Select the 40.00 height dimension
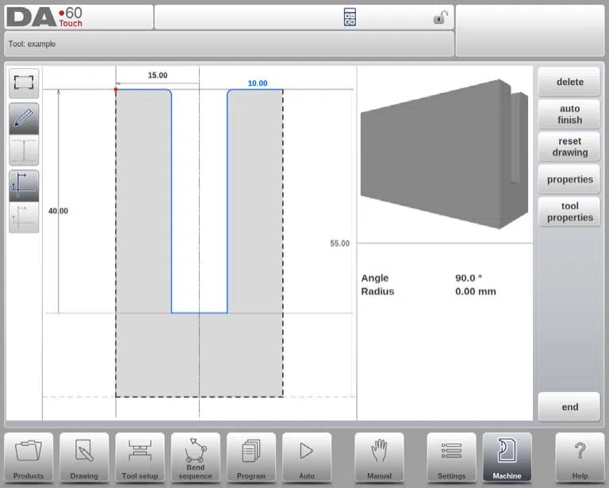 pos(58,211)
